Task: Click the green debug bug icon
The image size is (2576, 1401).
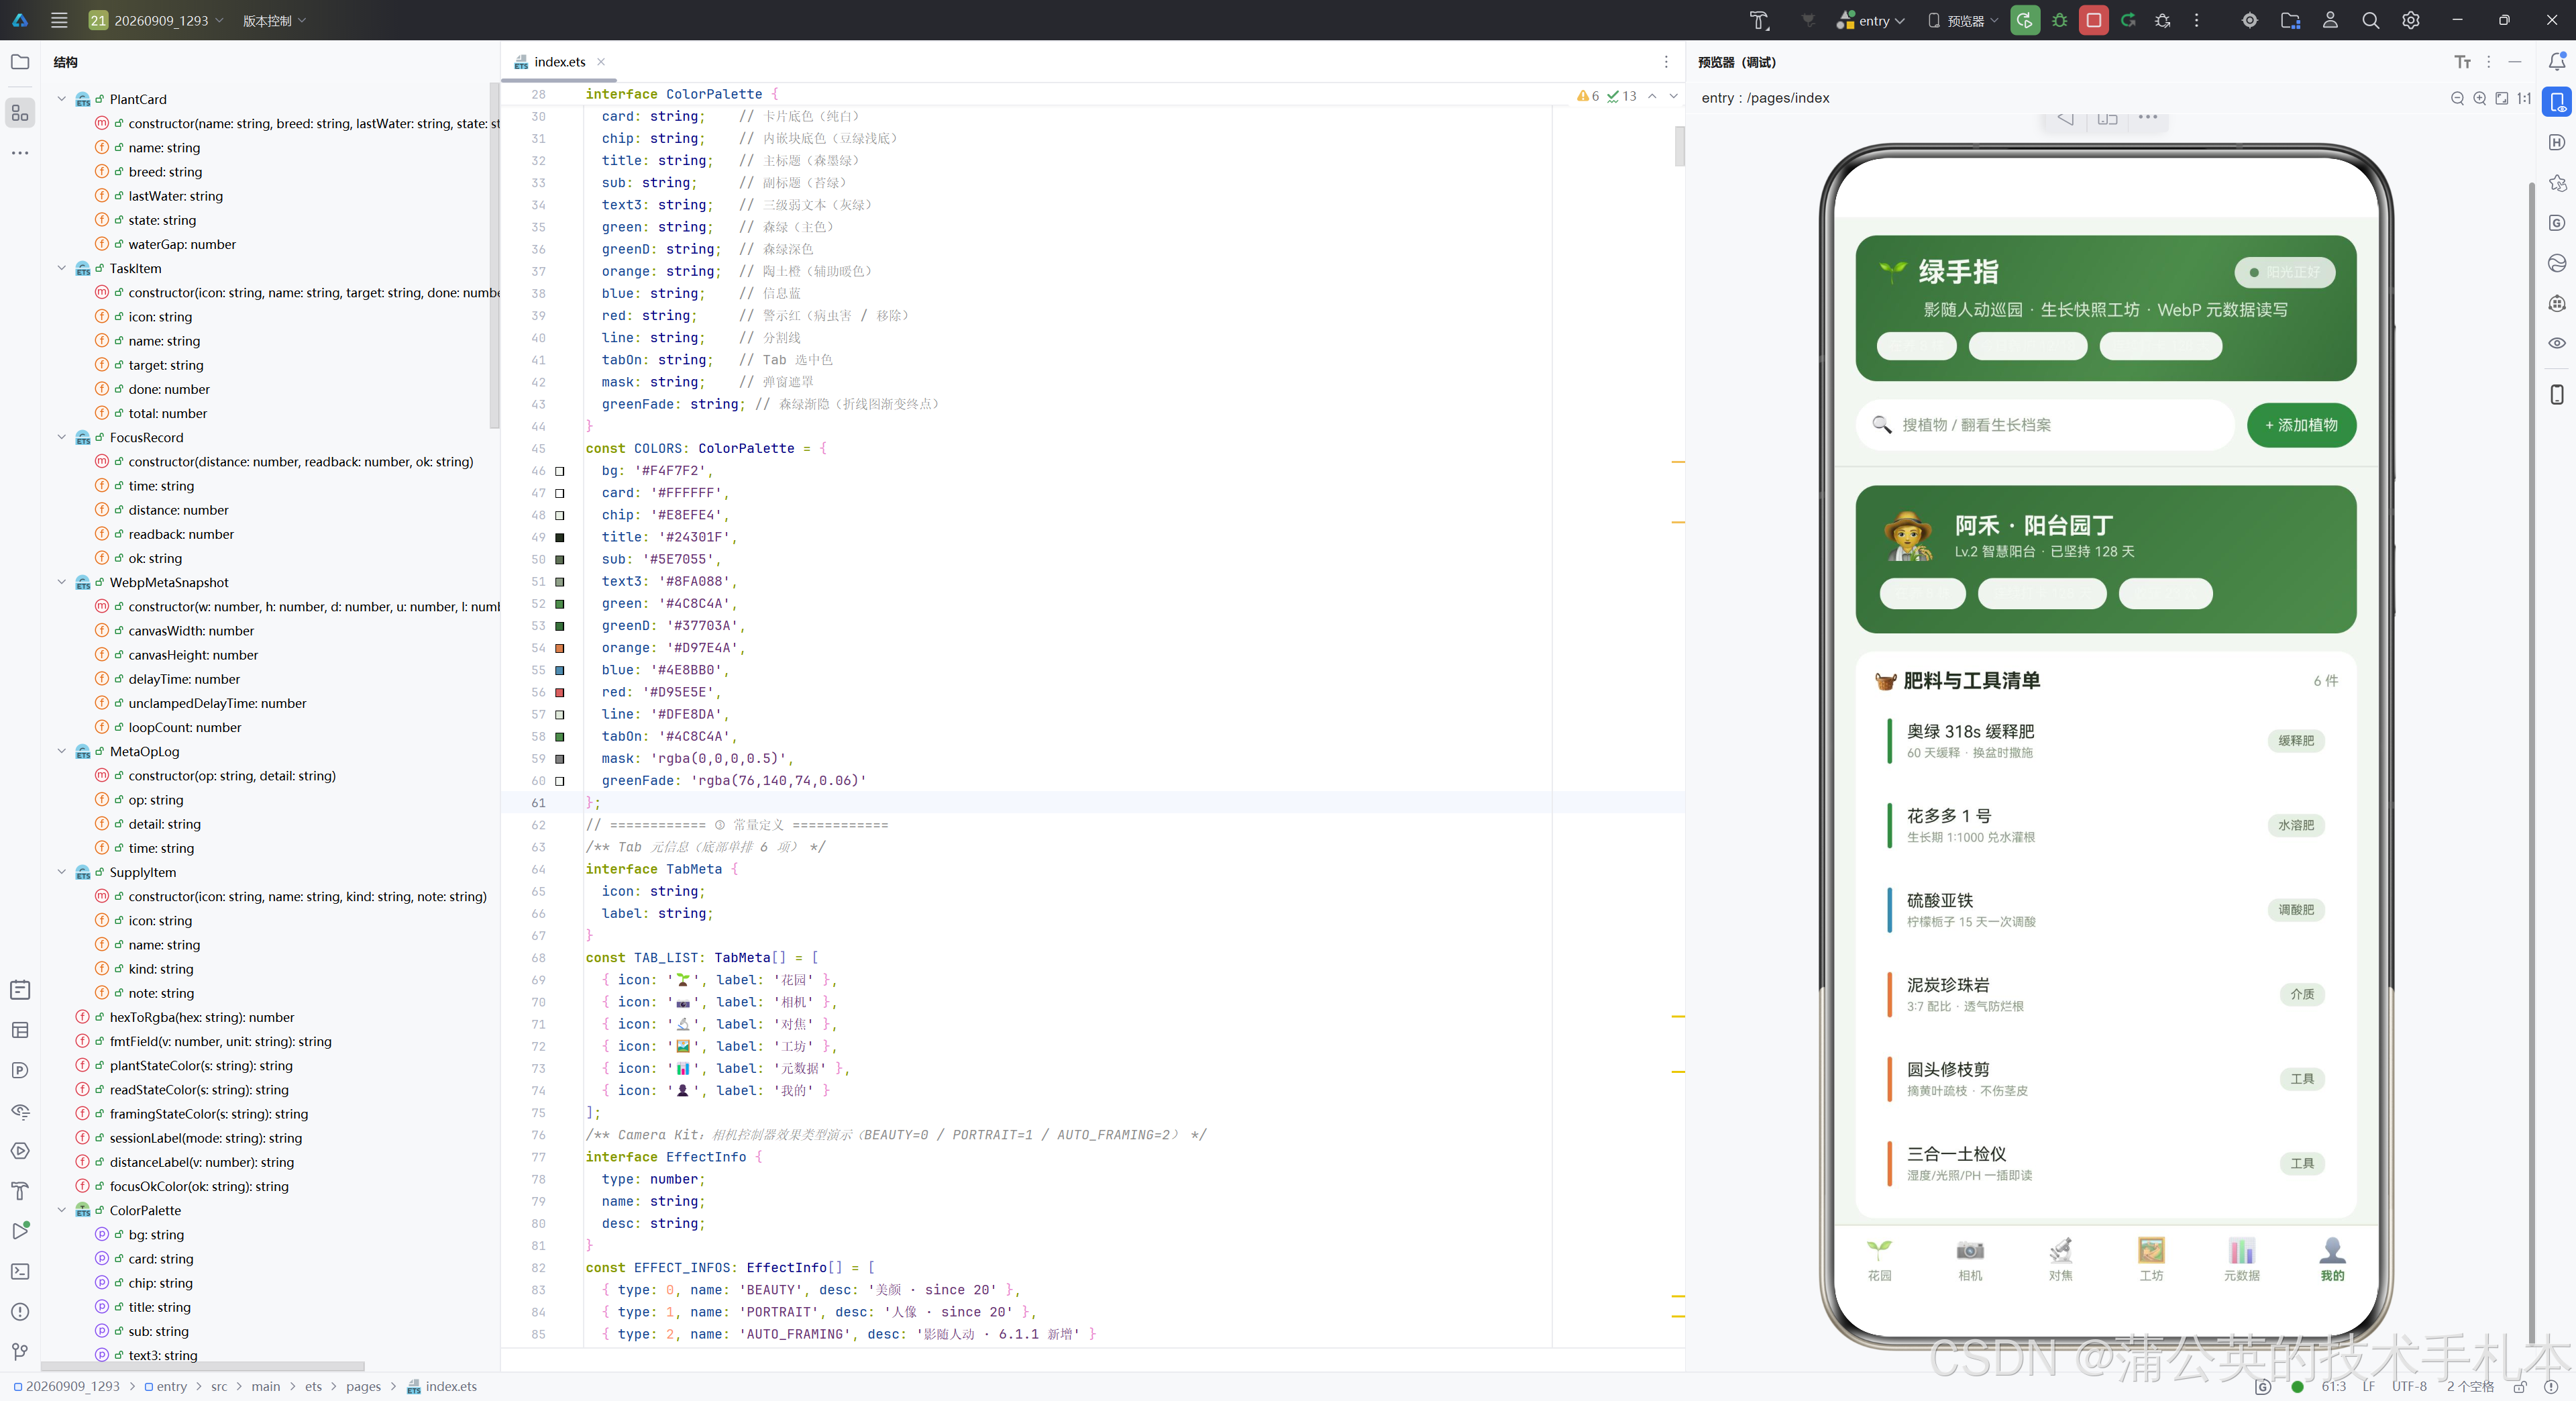Action: [2059, 20]
